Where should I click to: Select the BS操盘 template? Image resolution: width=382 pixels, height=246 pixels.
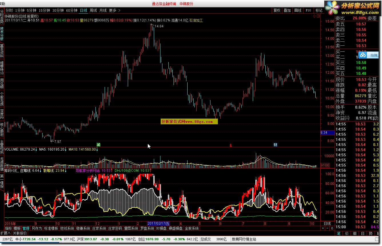(x=162, y=229)
